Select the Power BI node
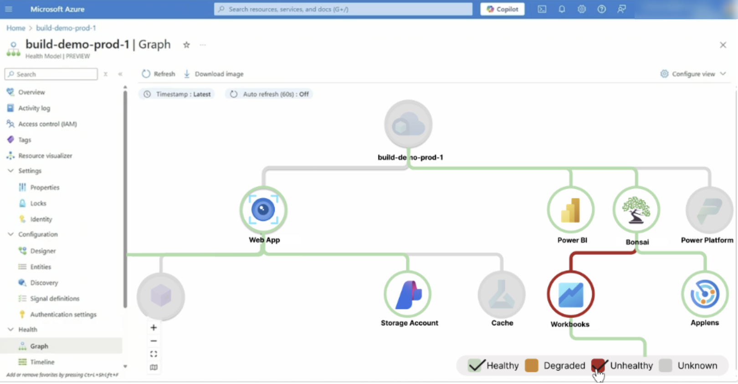Viewport: 738px width, 384px height. 570,210
